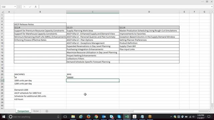This screenshot has height=120, width=214.
Task: Select cell 'Support for Warehouse Capacity Constraints'
Action: (40, 34)
